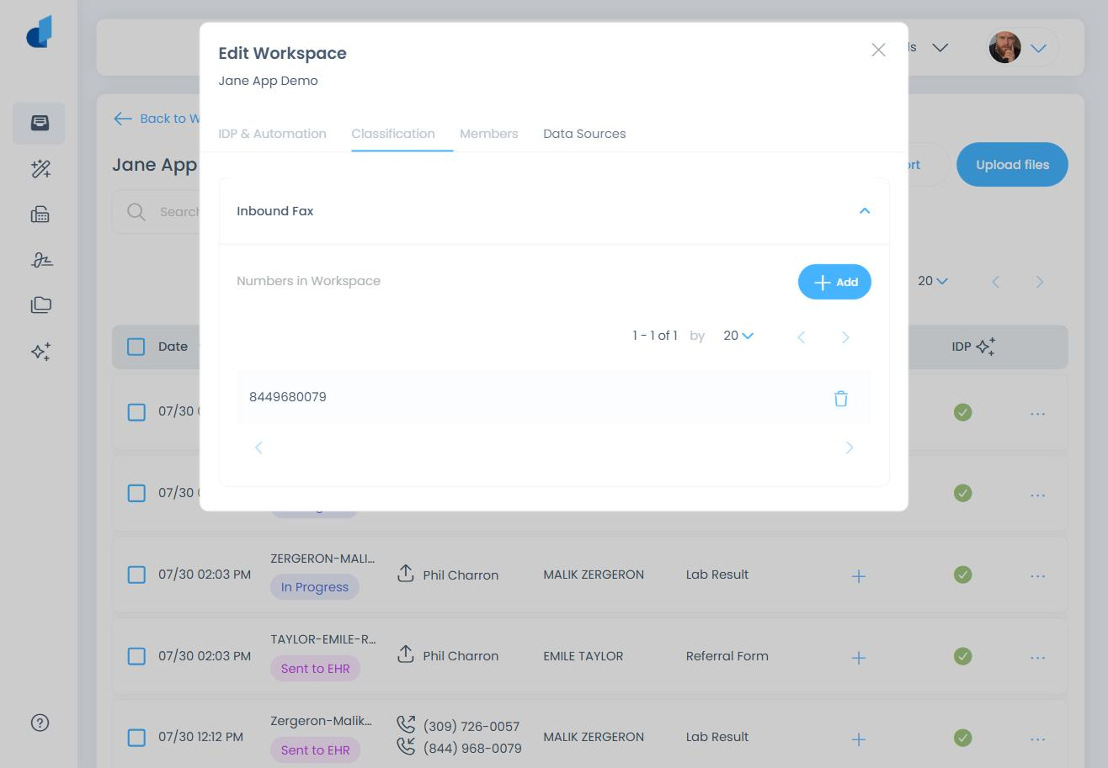Image resolution: width=1108 pixels, height=768 pixels.
Task: Click the fax number 8449680079
Action: (x=288, y=397)
